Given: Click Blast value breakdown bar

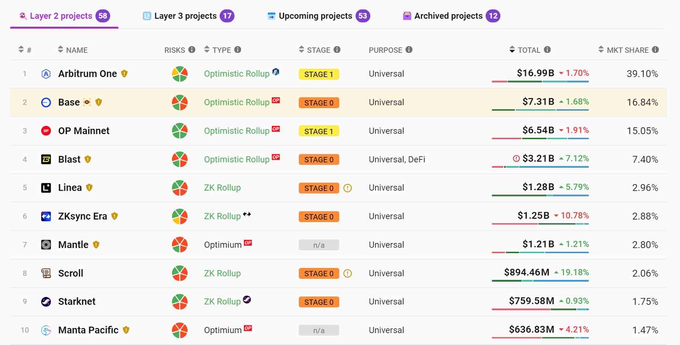Looking at the screenshot, I should (x=540, y=167).
